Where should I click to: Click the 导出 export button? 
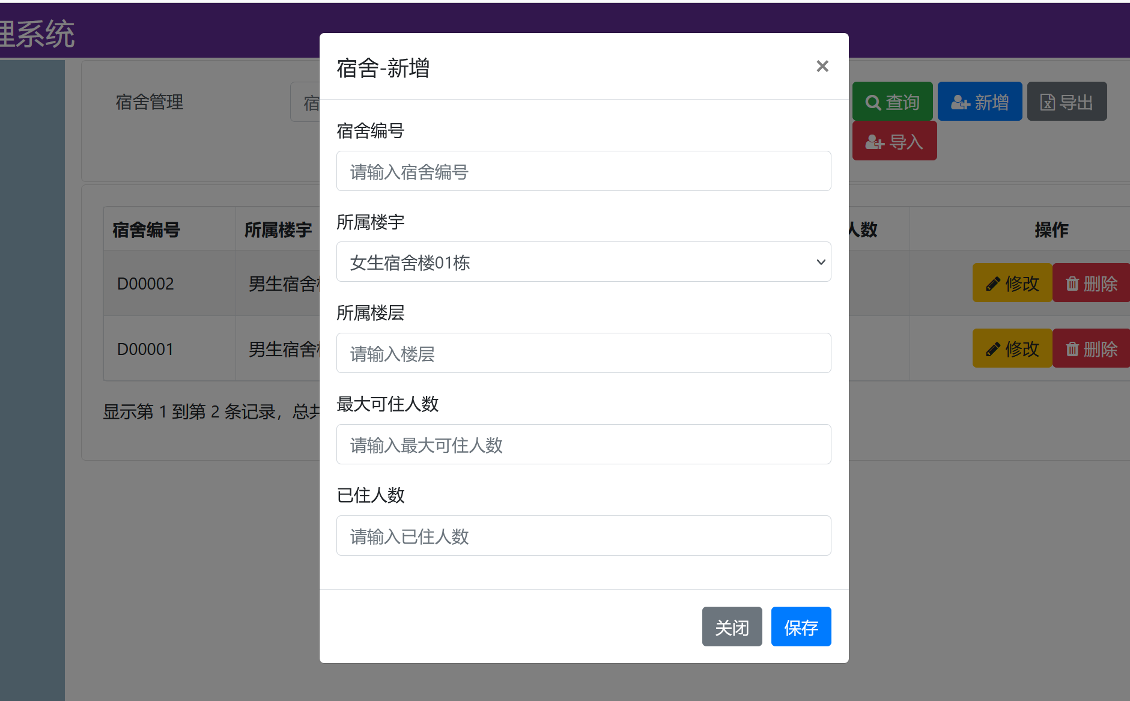click(x=1066, y=102)
